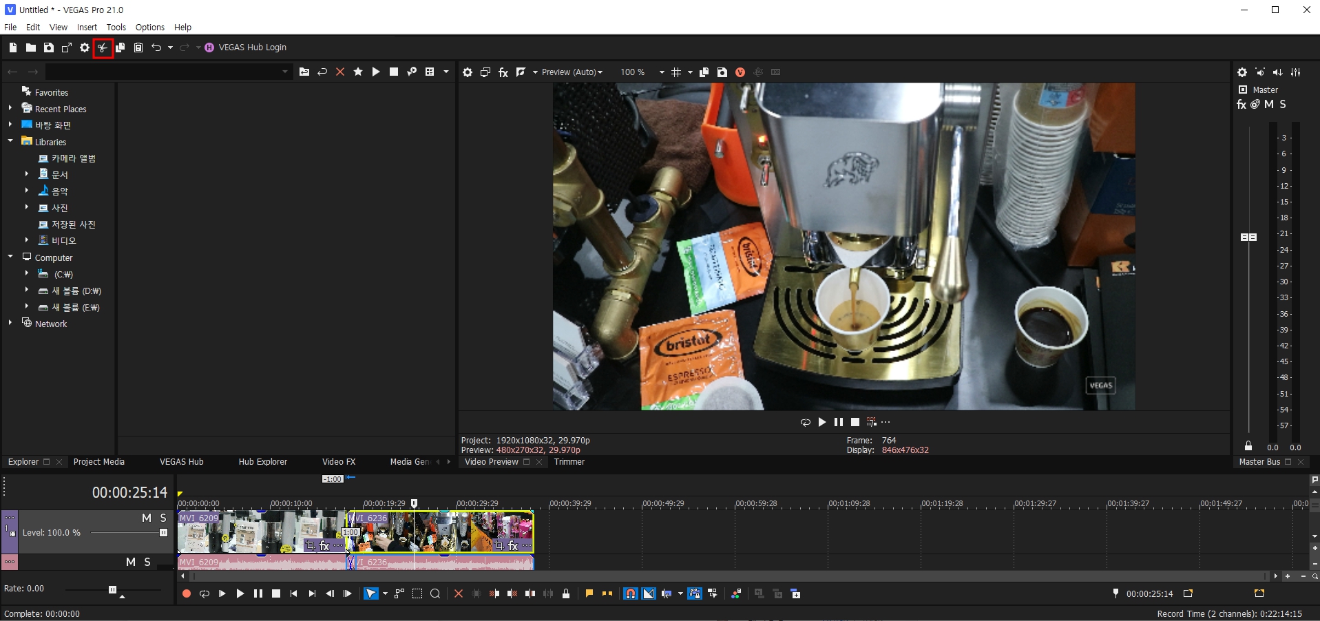Open a project with the folder icon

coord(31,48)
